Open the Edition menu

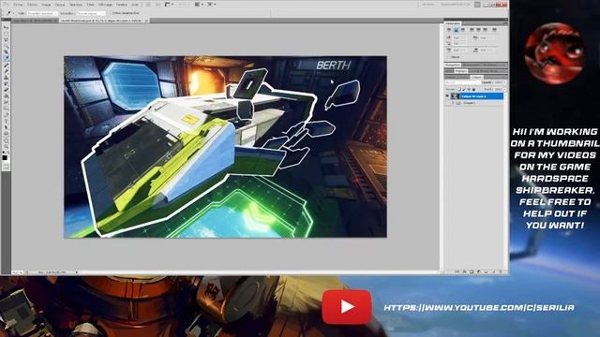[33, 4]
